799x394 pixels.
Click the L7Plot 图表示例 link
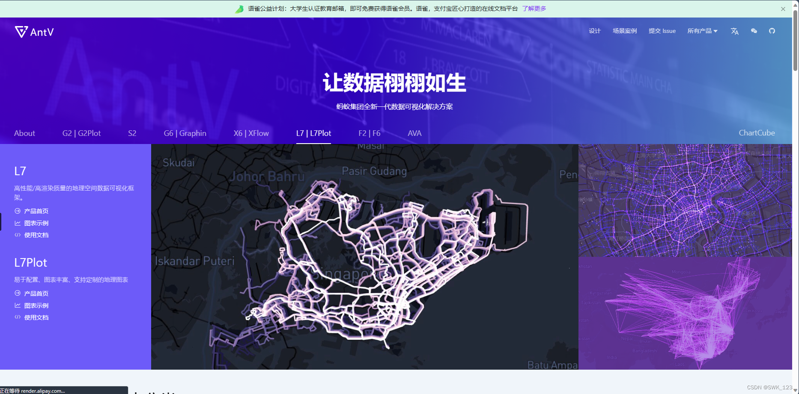(x=32, y=306)
